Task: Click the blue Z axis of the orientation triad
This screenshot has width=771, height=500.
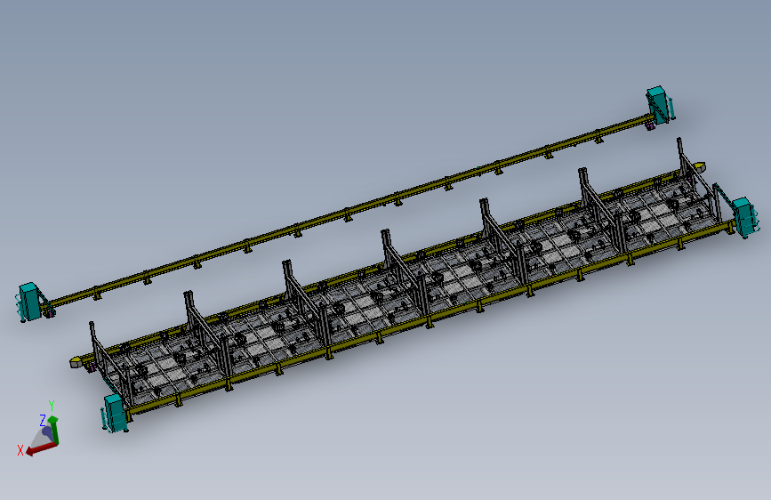Action: point(47,432)
